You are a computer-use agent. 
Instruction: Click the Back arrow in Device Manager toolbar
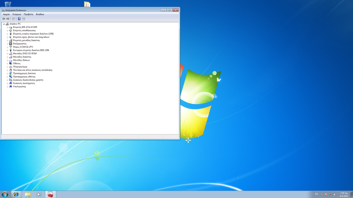(4, 19)
